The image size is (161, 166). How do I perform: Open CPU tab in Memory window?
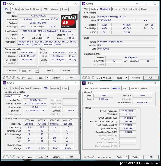tap(86, 88)
